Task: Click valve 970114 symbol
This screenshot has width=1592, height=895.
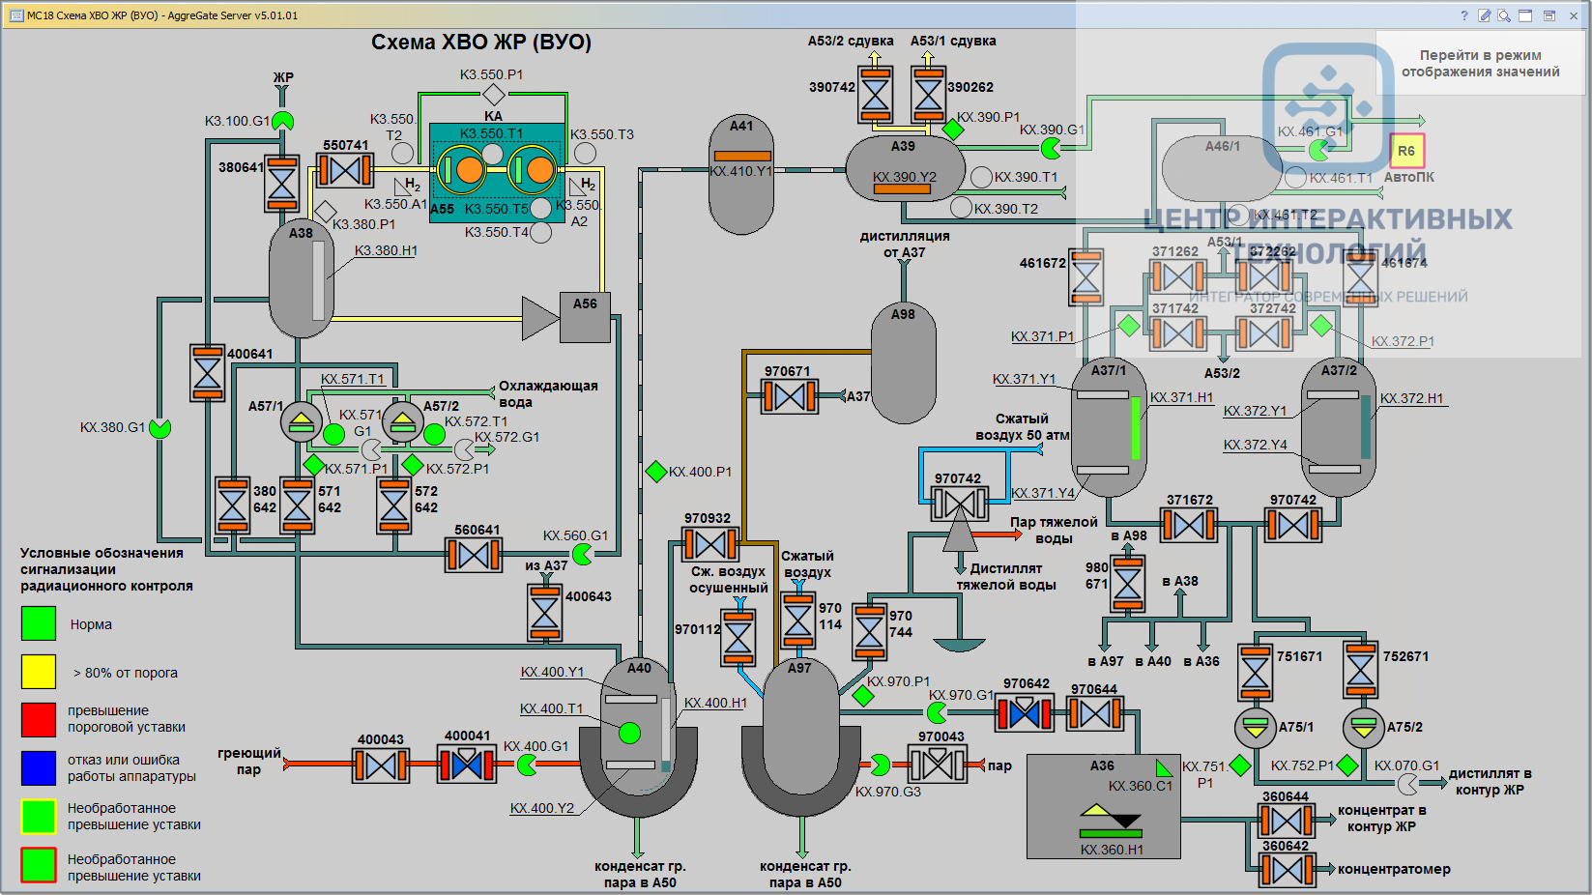Action: tap(798, 620)
